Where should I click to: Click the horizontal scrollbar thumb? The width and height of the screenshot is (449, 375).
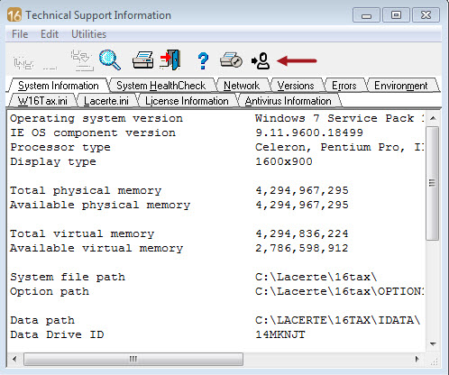133,359
